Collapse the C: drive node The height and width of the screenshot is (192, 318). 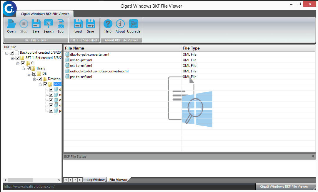pyautogui.click(x=18, y=63)
